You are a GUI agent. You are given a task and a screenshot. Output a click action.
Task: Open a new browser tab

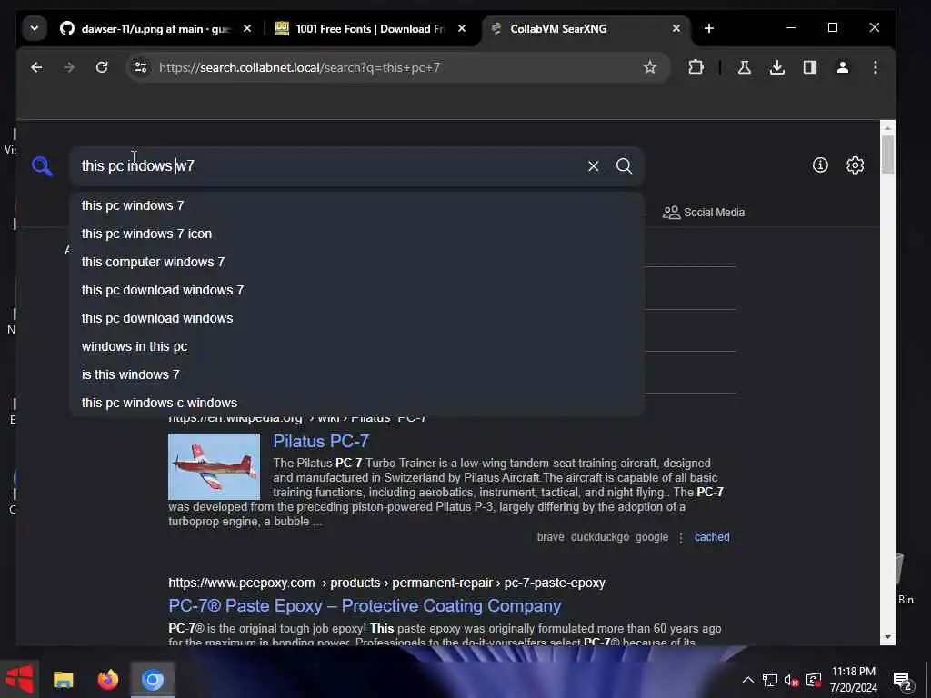pyautogui.click(x=709, y=28)
